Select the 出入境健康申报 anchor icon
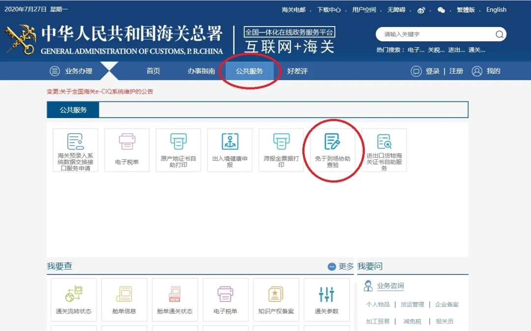 (230, 142)
